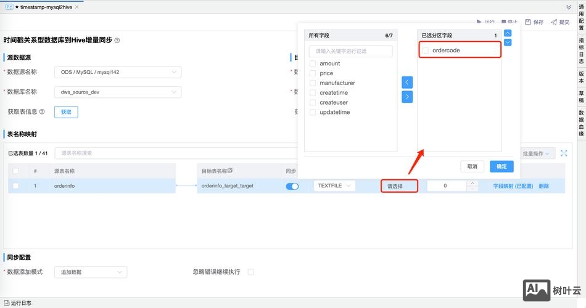Check the updatetime field checkbox

coord(313,112)
